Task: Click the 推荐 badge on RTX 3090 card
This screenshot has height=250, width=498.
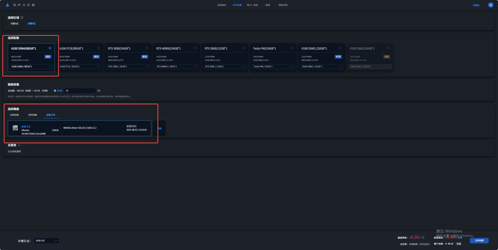Action: pos(145,57)
